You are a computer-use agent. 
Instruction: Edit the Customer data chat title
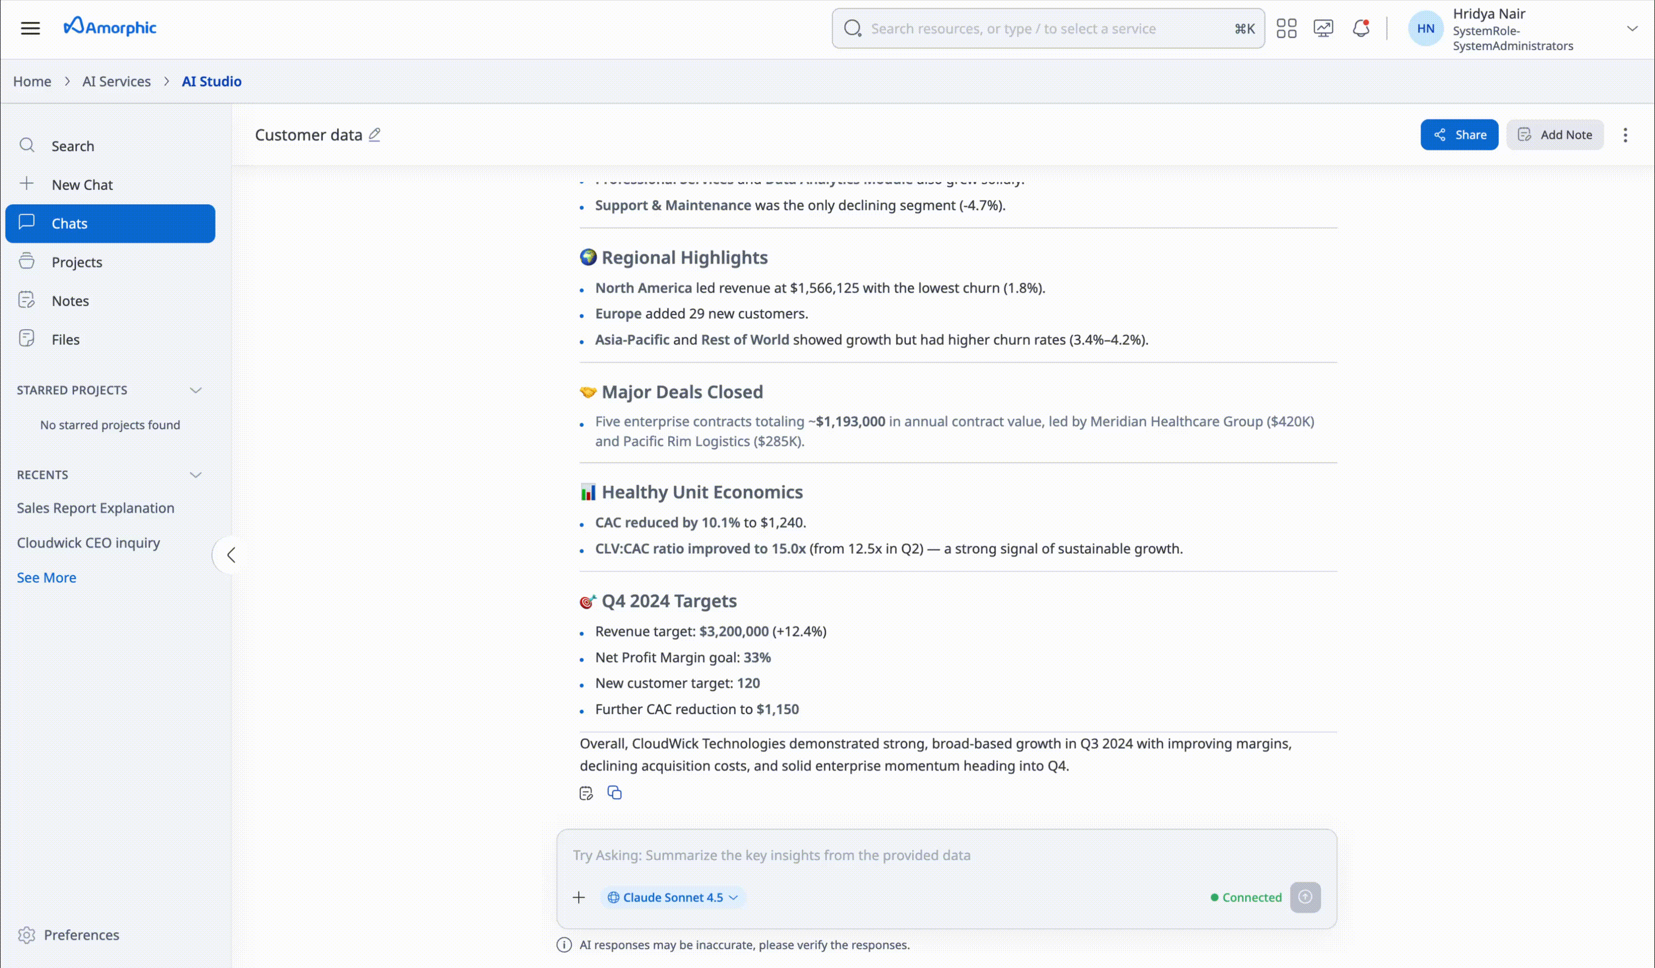[x=374, y=135]
